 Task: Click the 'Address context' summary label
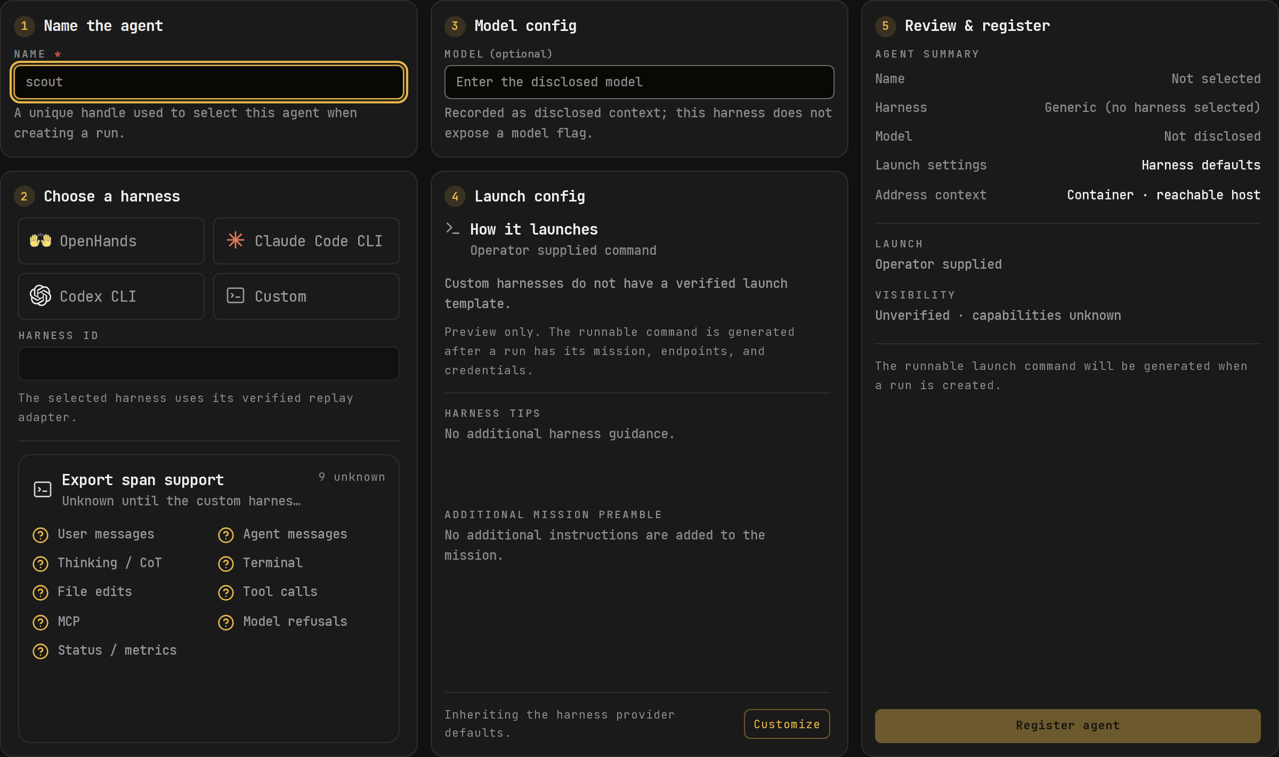coord(931,195)
